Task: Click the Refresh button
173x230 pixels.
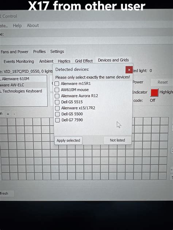Action: point(7,194)
